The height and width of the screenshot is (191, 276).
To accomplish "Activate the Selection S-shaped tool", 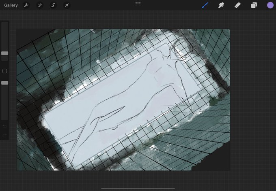I will (53, 5).
